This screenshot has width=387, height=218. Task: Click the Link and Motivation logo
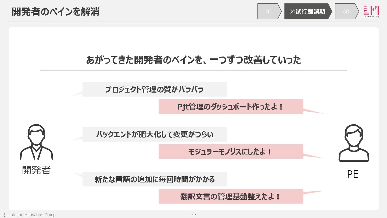pos(371,11)
